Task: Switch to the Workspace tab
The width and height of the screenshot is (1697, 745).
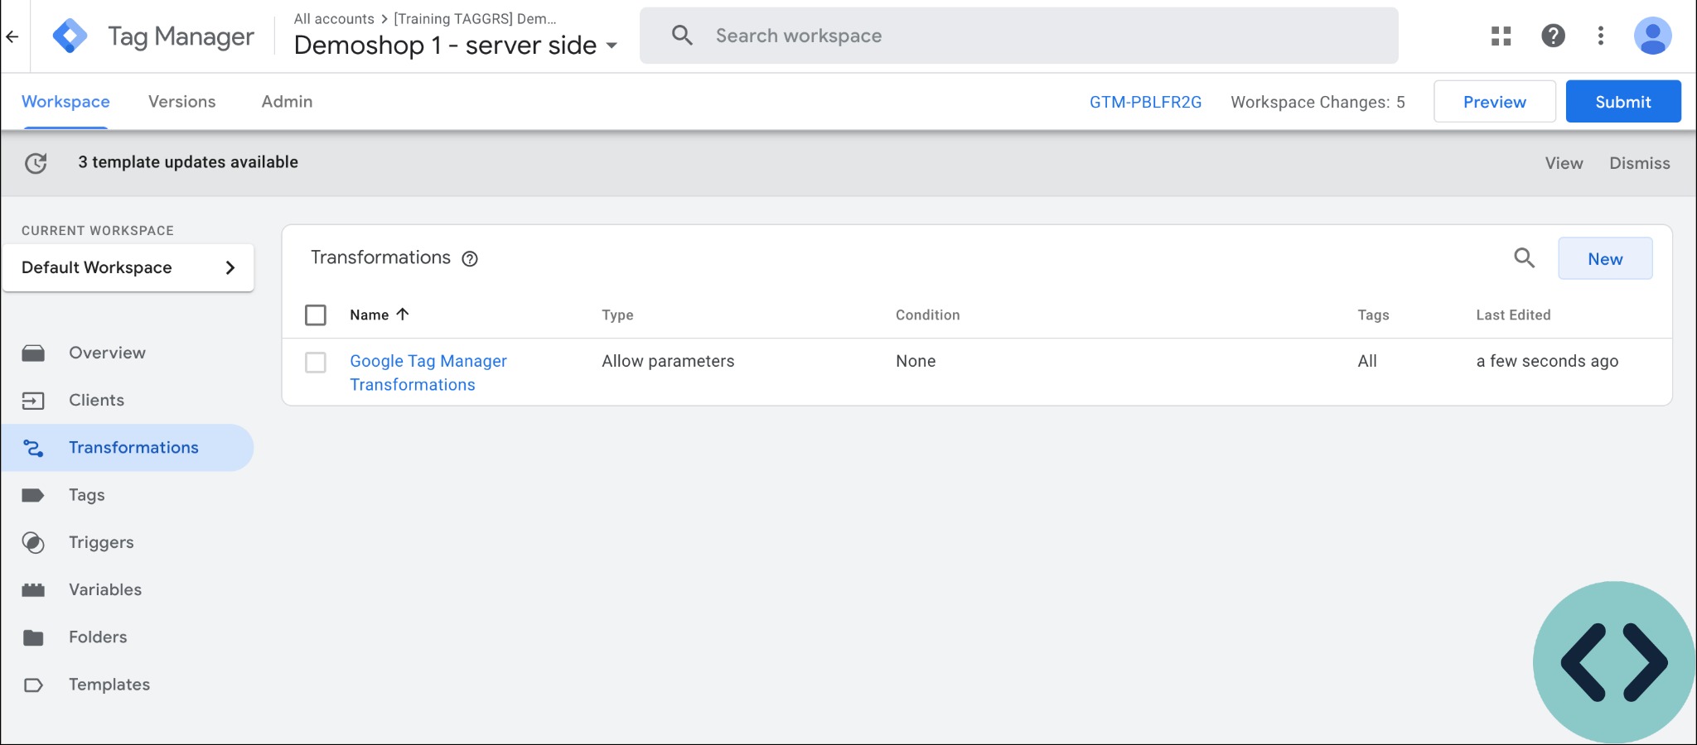Action: pyautogui.click(x=65, y=102)
